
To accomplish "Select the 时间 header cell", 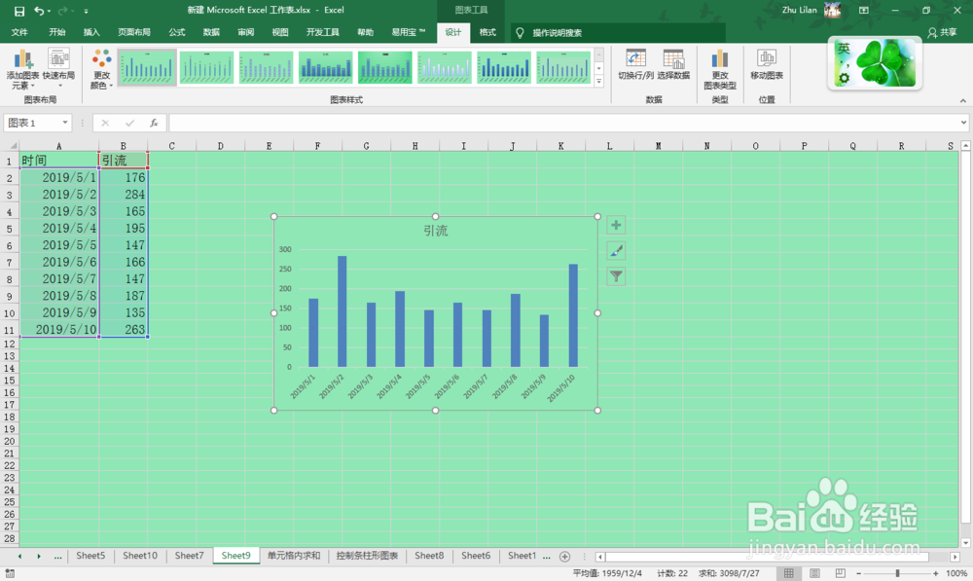I will pos(59,161).
